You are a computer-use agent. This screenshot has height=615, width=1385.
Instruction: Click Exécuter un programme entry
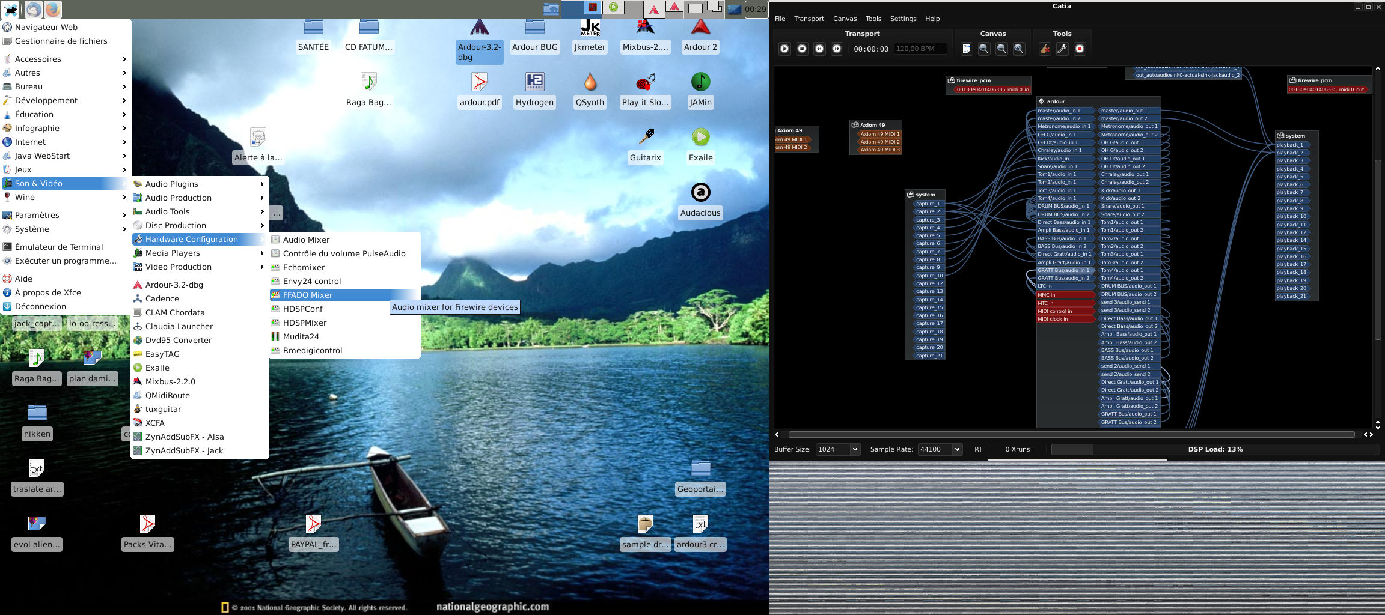pyautogui.click(x=65, y=261)
